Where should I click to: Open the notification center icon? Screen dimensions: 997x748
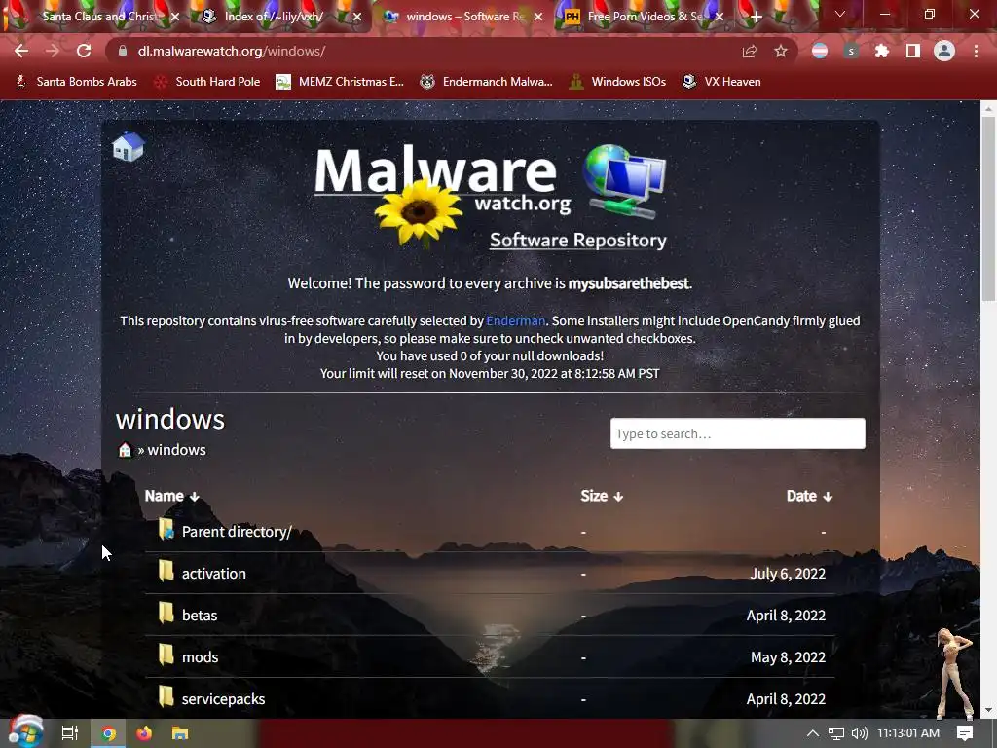[965, 733]
